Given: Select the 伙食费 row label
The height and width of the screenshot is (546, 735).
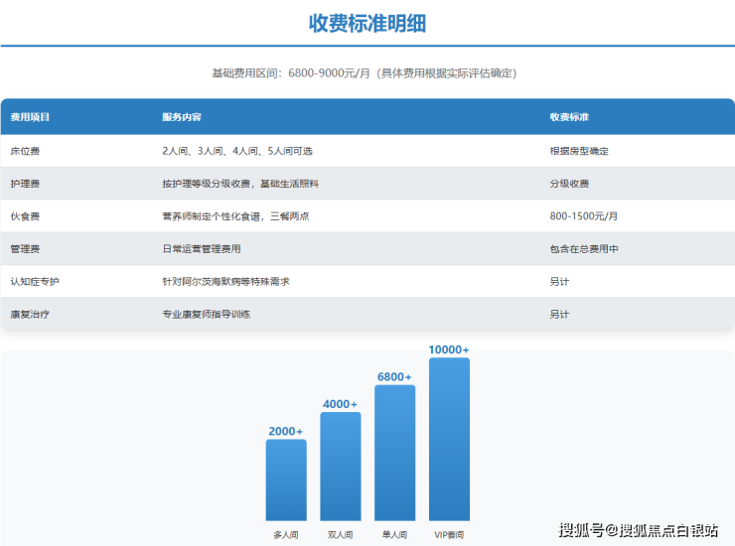Looking at the screenshot, I should point(25,216).
